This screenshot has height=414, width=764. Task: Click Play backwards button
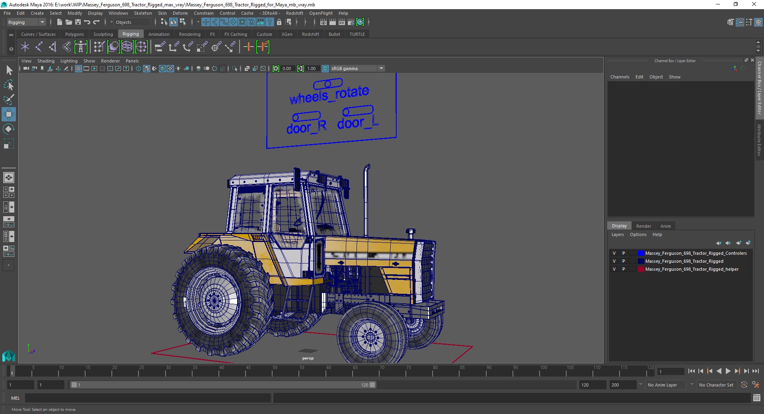(x=719, y=371)
